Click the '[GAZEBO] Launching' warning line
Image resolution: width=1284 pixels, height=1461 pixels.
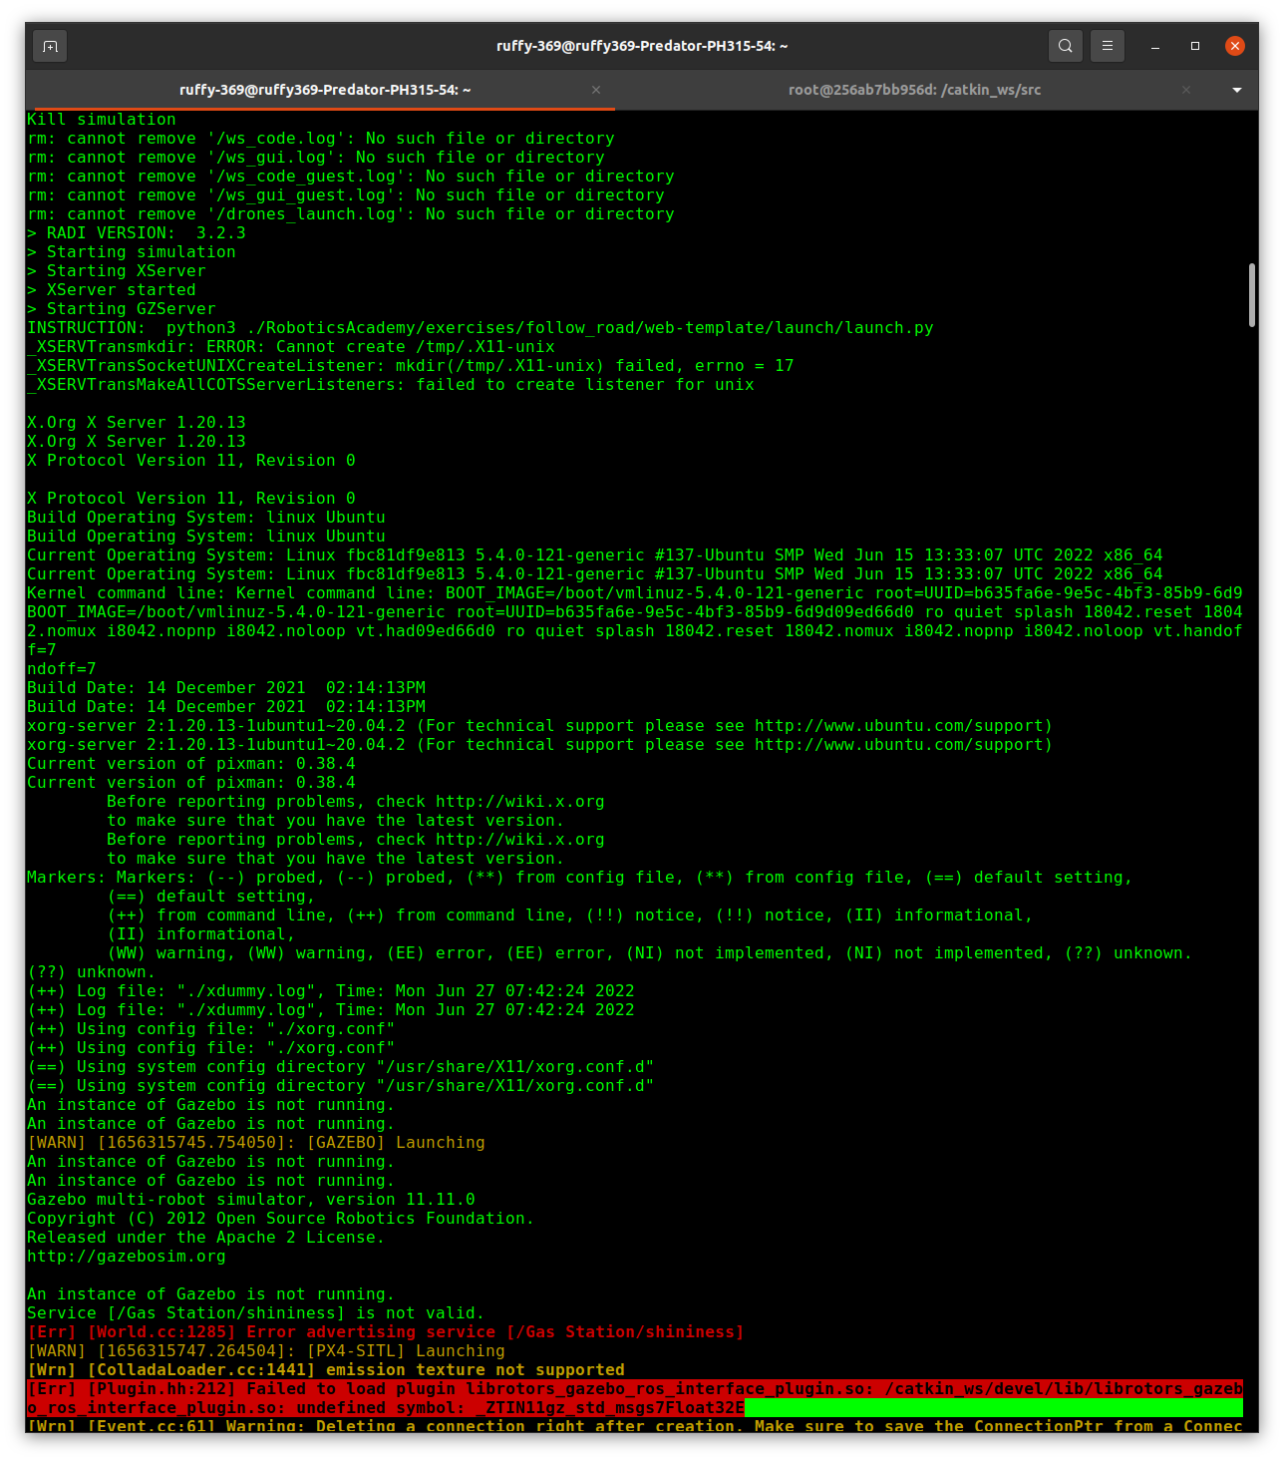click(256, 1143)
